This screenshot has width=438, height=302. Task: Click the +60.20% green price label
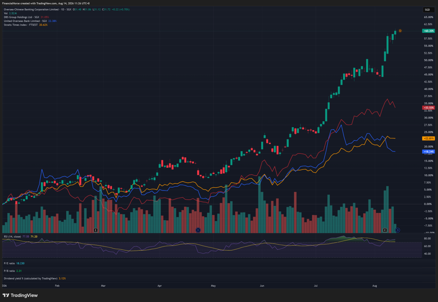pos(429,31)
